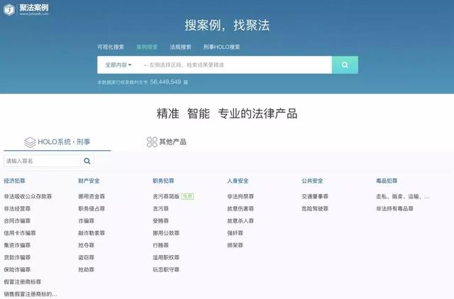Click the green 免费 badge
454x299 pixels.
pos(187,196)
